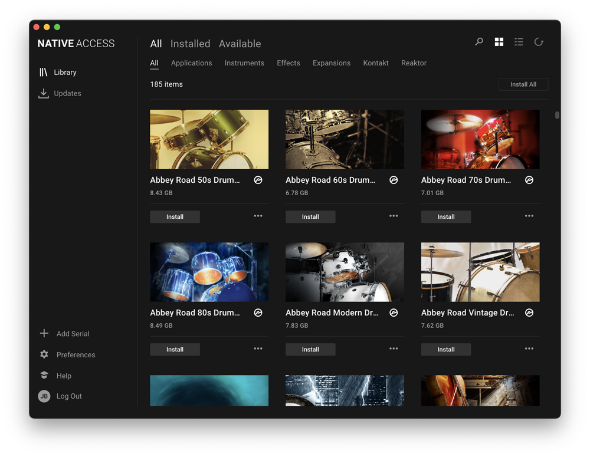
Task: Click the Abbey Road Modern white drum thumbnail
Action: [345, 272]
